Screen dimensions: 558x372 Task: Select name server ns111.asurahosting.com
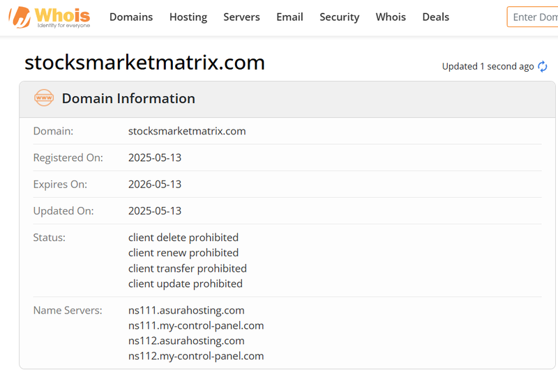(186, 310)
